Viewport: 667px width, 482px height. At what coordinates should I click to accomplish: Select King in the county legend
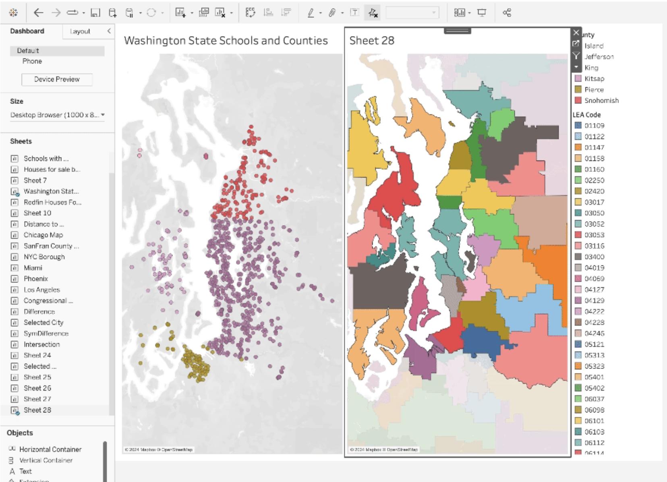[591, 68]
